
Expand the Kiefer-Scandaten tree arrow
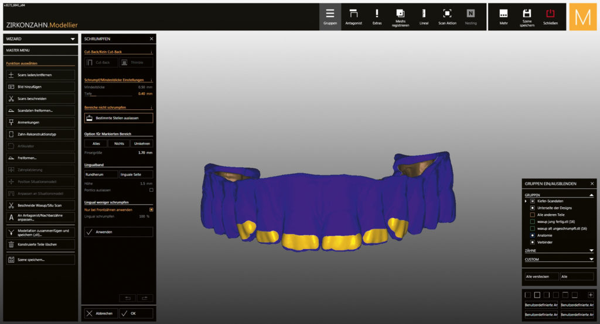click(x=526, y=201)
